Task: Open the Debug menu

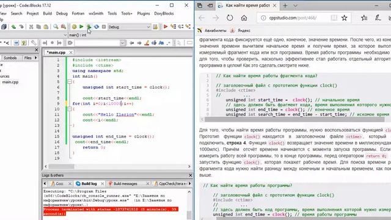Action: tap(62, 13)
